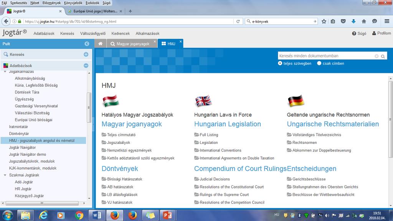Select Kúria, Legfelsőbb Bíróság tree item
Viewport: 393px width, 221px height.
36,86
